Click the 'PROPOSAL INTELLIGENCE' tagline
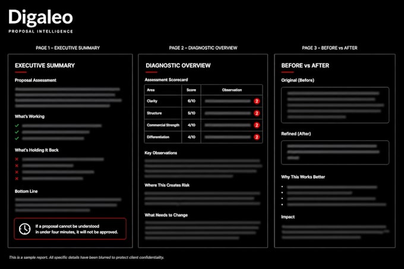 [x=41, y=31]
